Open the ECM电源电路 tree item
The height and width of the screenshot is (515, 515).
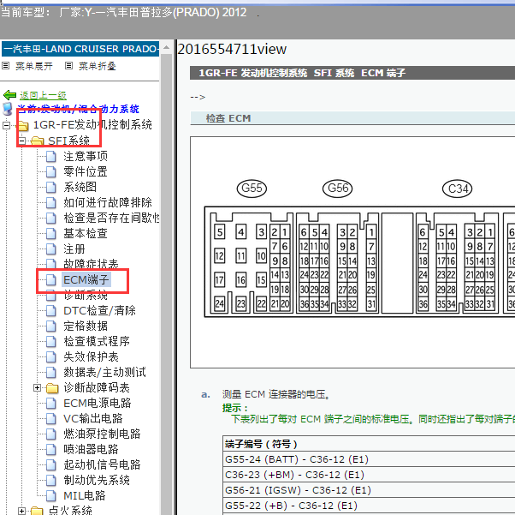(x=98, y=404)
